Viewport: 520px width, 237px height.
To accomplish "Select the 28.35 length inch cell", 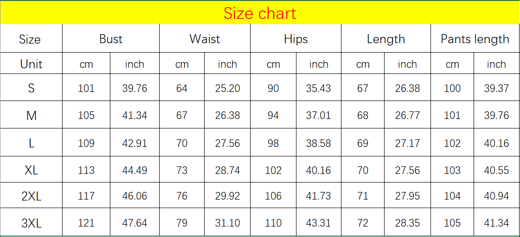I will (407, 223).
